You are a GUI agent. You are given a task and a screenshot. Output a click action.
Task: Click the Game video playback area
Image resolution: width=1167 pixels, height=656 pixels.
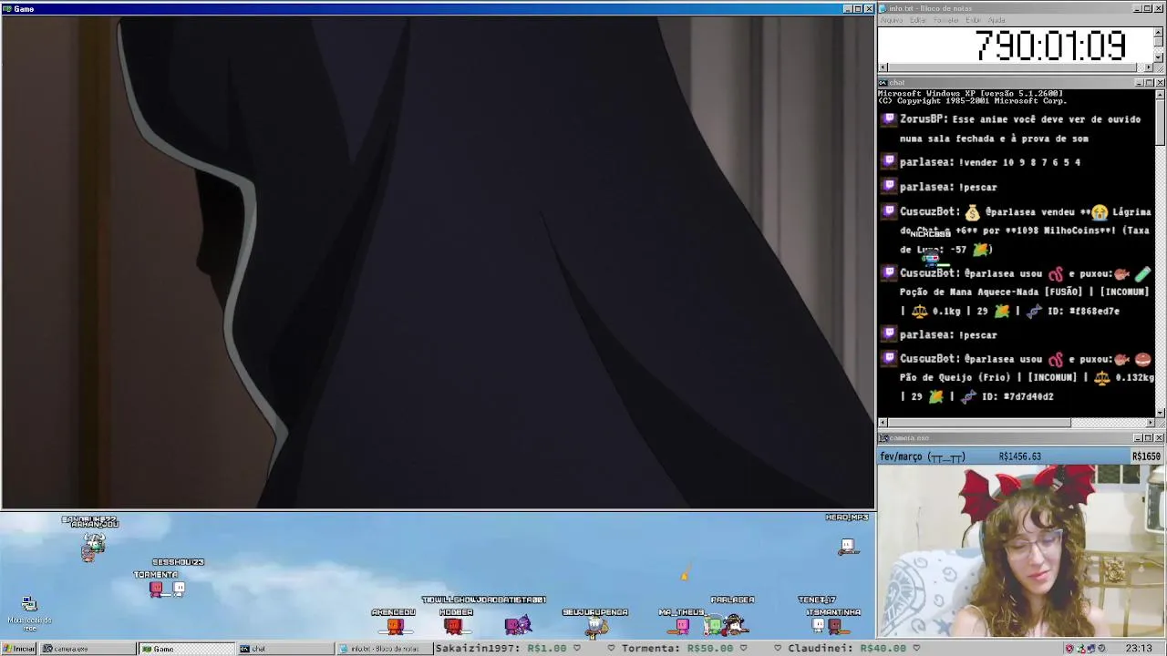coord(438,261)
